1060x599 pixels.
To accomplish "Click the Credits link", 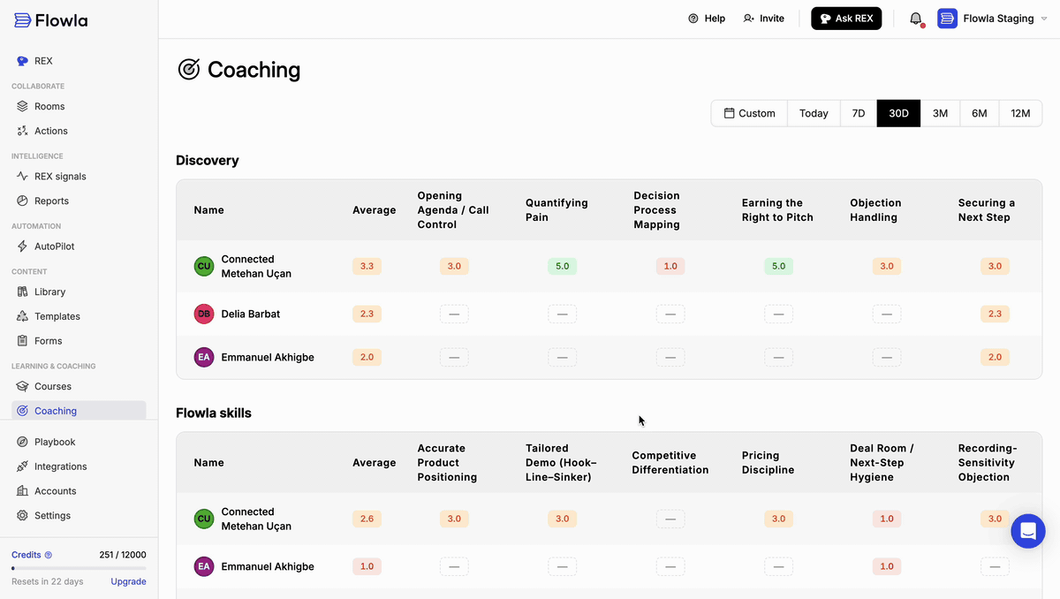I will tap(26, 555).
